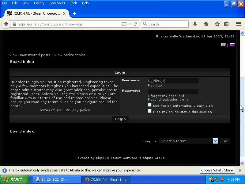Click the Password text field
245x184 pixels.
pos(173,91)
